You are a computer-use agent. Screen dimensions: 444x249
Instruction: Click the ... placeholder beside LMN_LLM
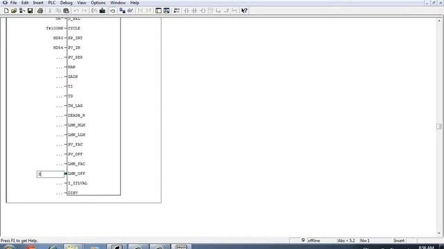[60, 136]
